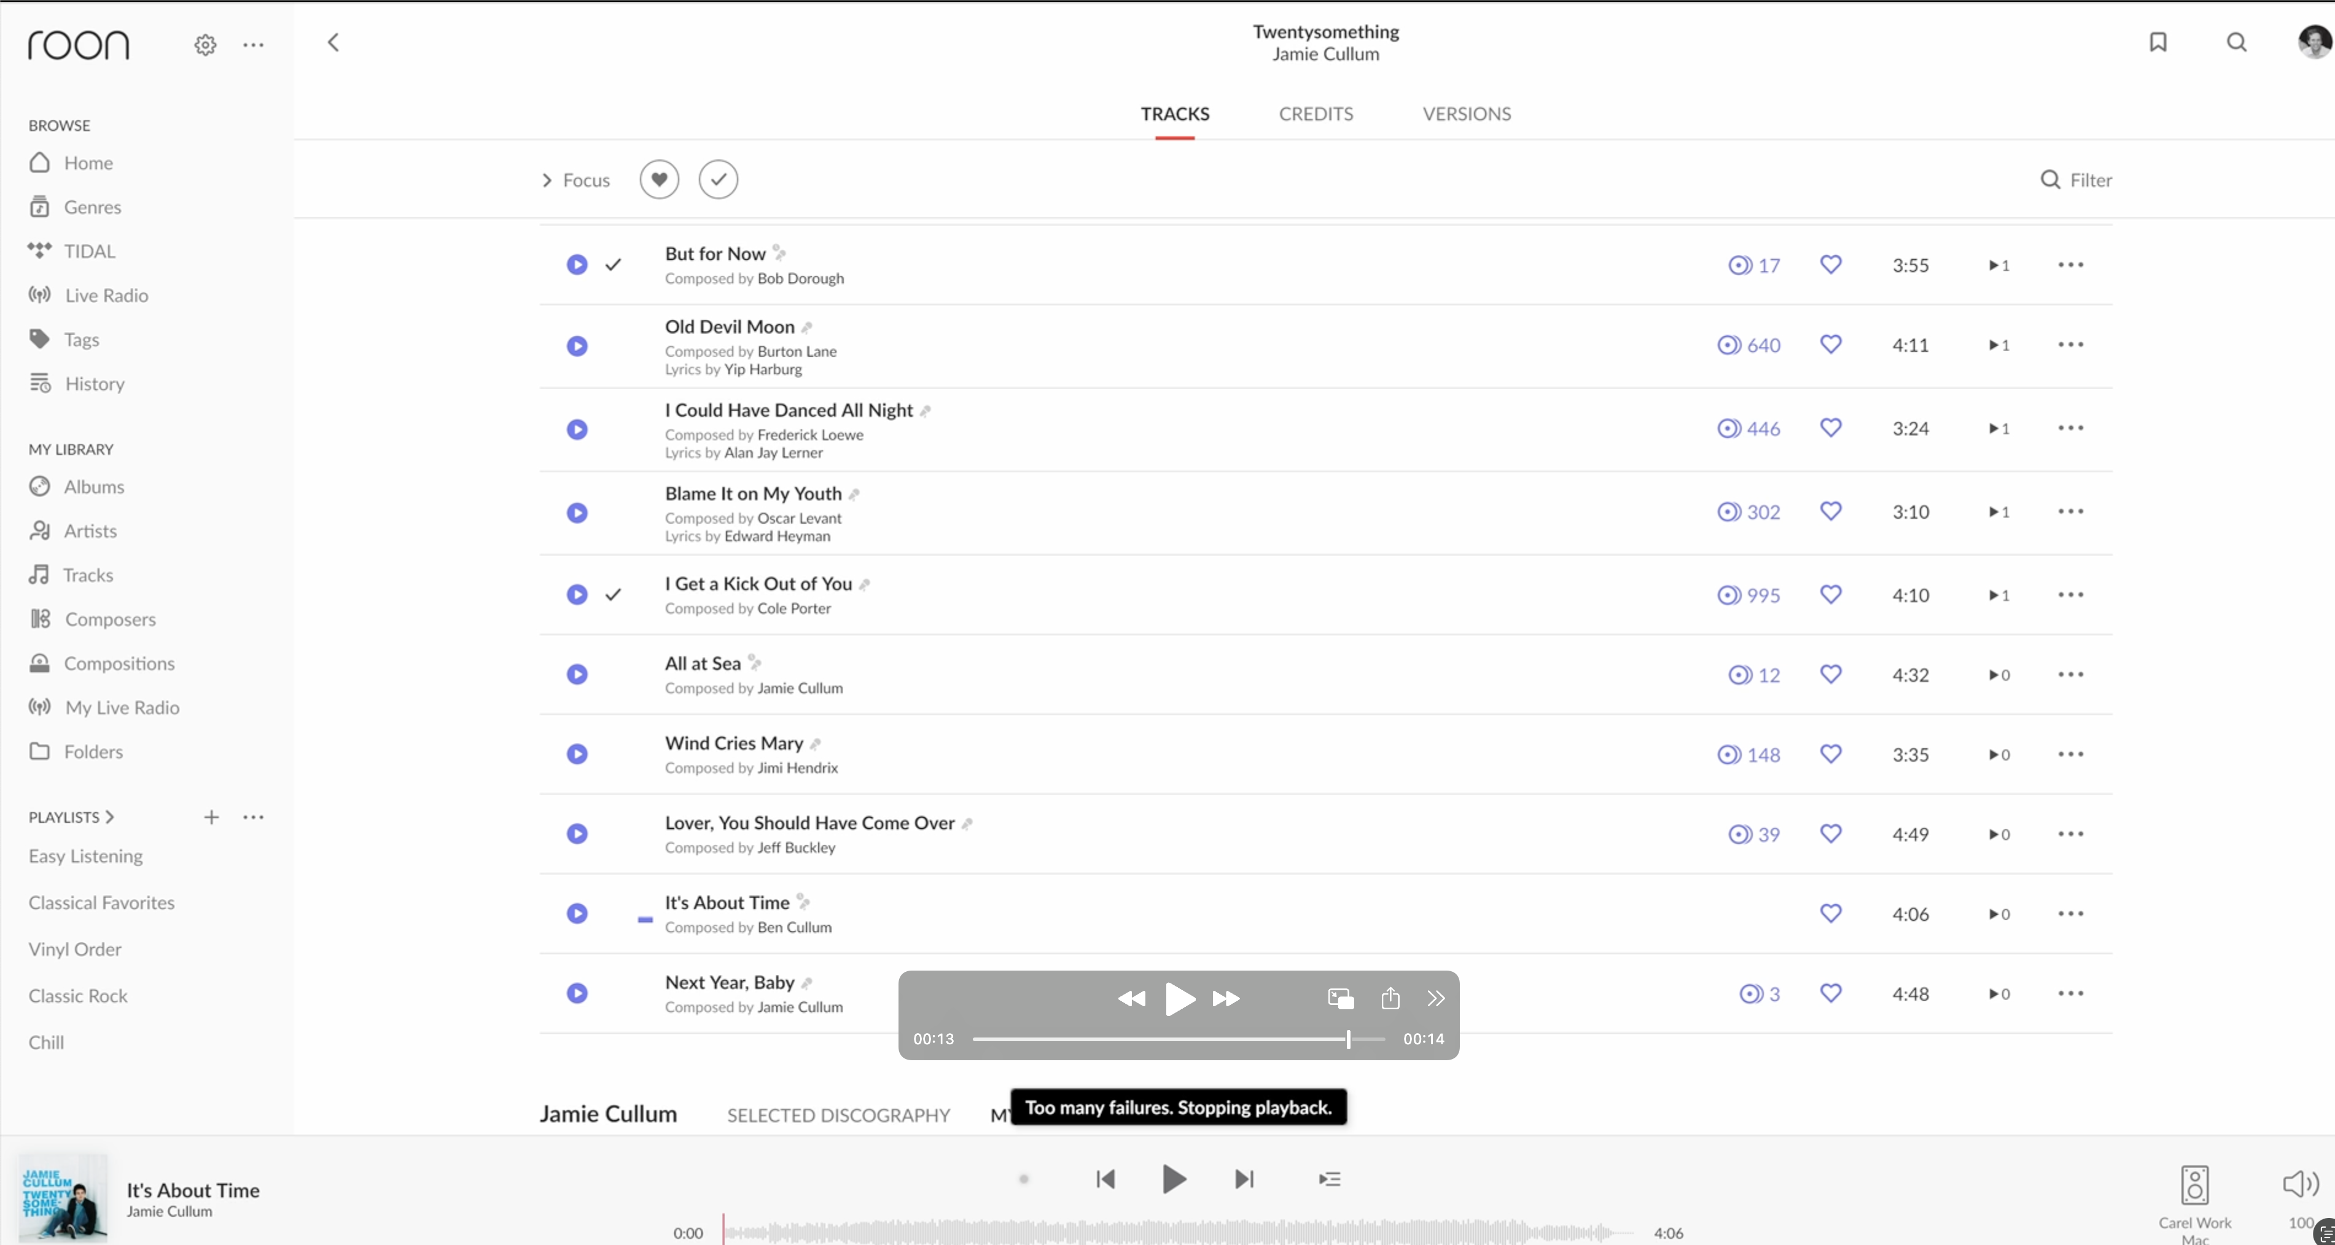Open the volume speaker control

pos(2301,1184)
